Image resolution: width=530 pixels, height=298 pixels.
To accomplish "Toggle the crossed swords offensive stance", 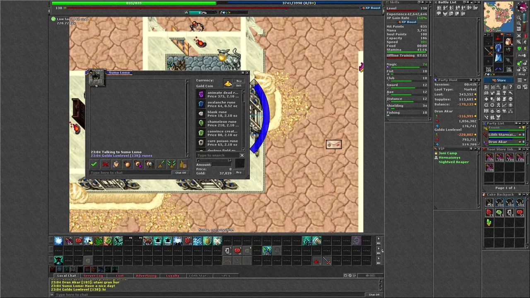I will point(519,36).
